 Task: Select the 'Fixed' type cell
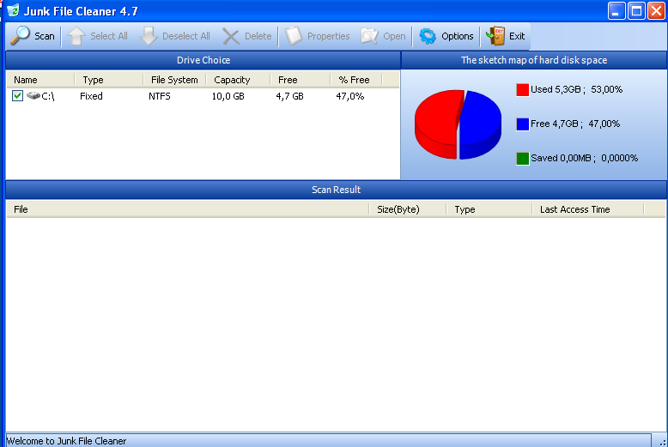point(91,96)
